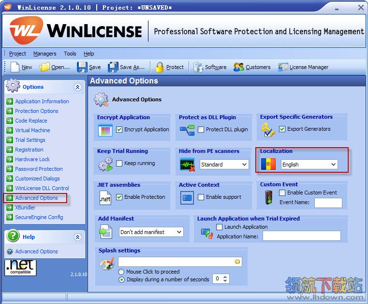Enable the Keep running checkbox

119,163
